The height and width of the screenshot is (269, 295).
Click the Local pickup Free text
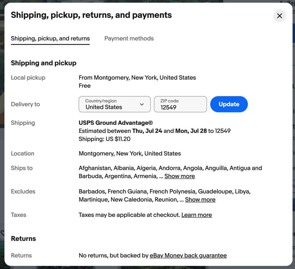[x=85, y=86]
